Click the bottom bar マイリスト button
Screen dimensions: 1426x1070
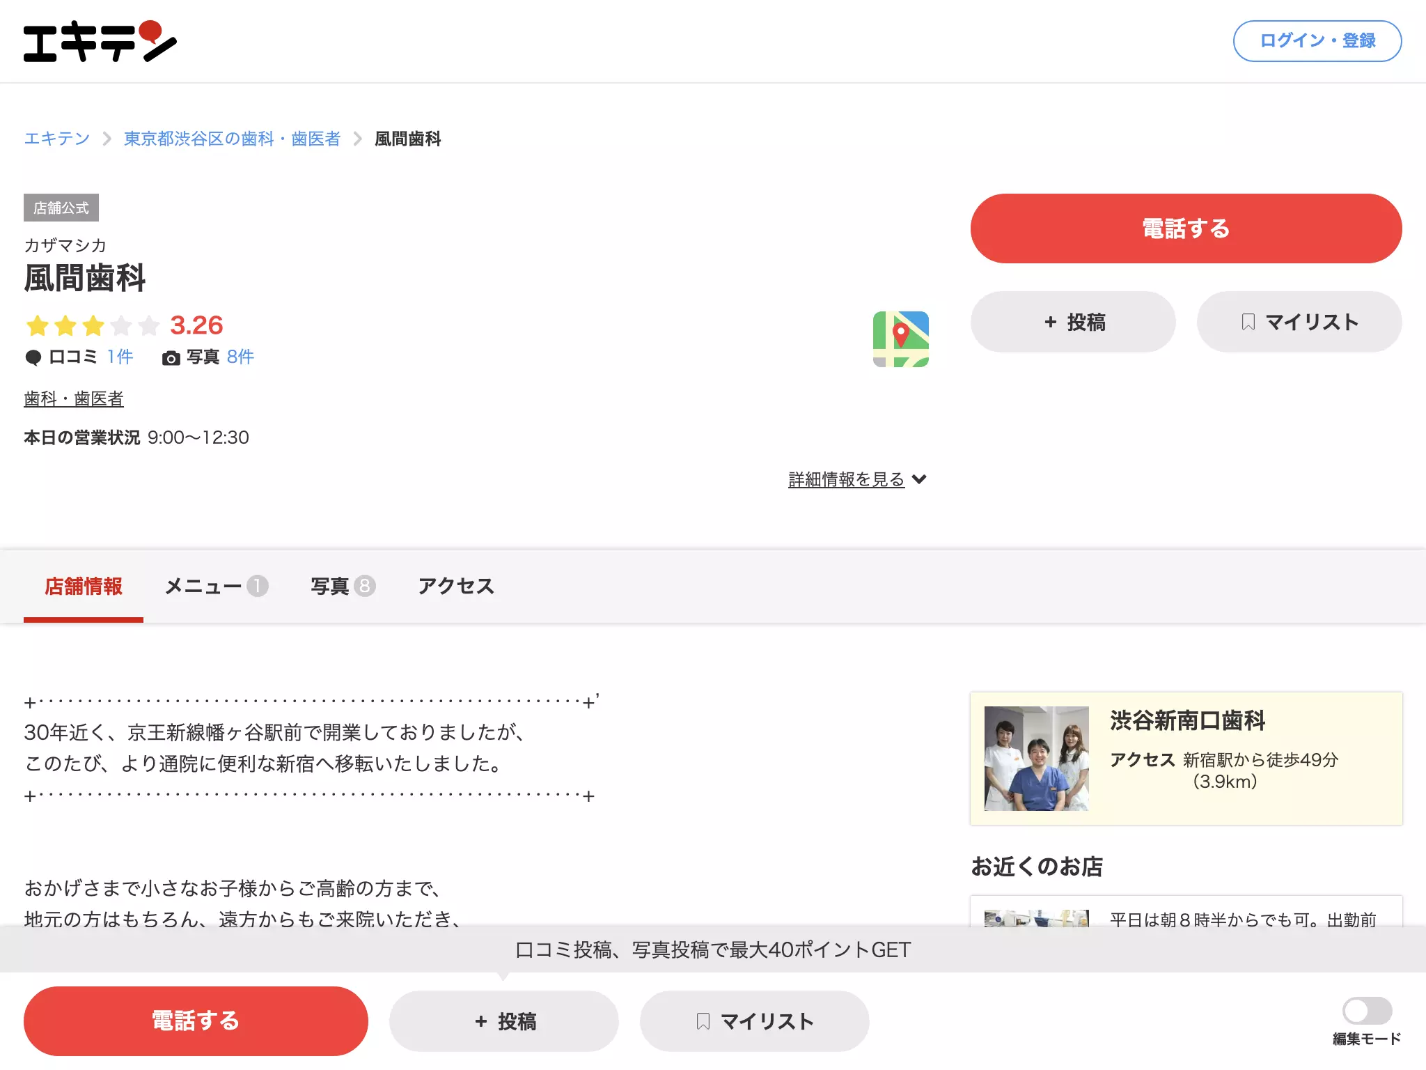pos(754,1021)
